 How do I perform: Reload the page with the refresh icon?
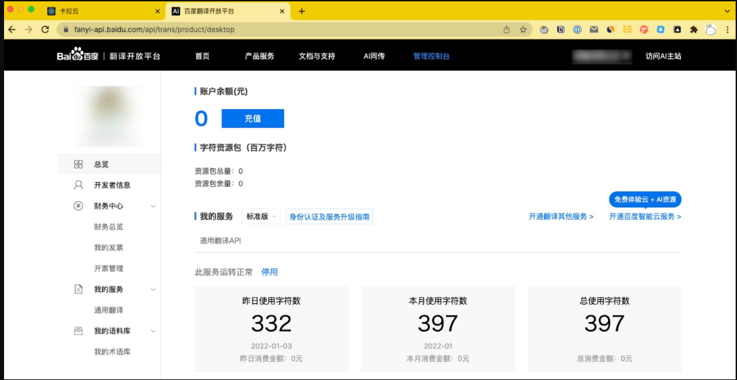pos(45,30)
